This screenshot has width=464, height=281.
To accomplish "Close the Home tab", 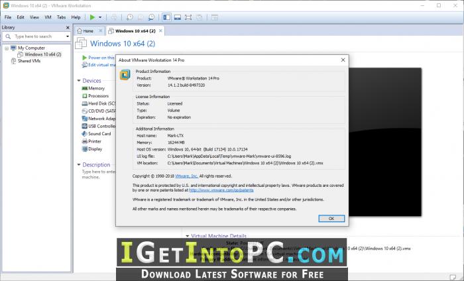I will point(100,30).
